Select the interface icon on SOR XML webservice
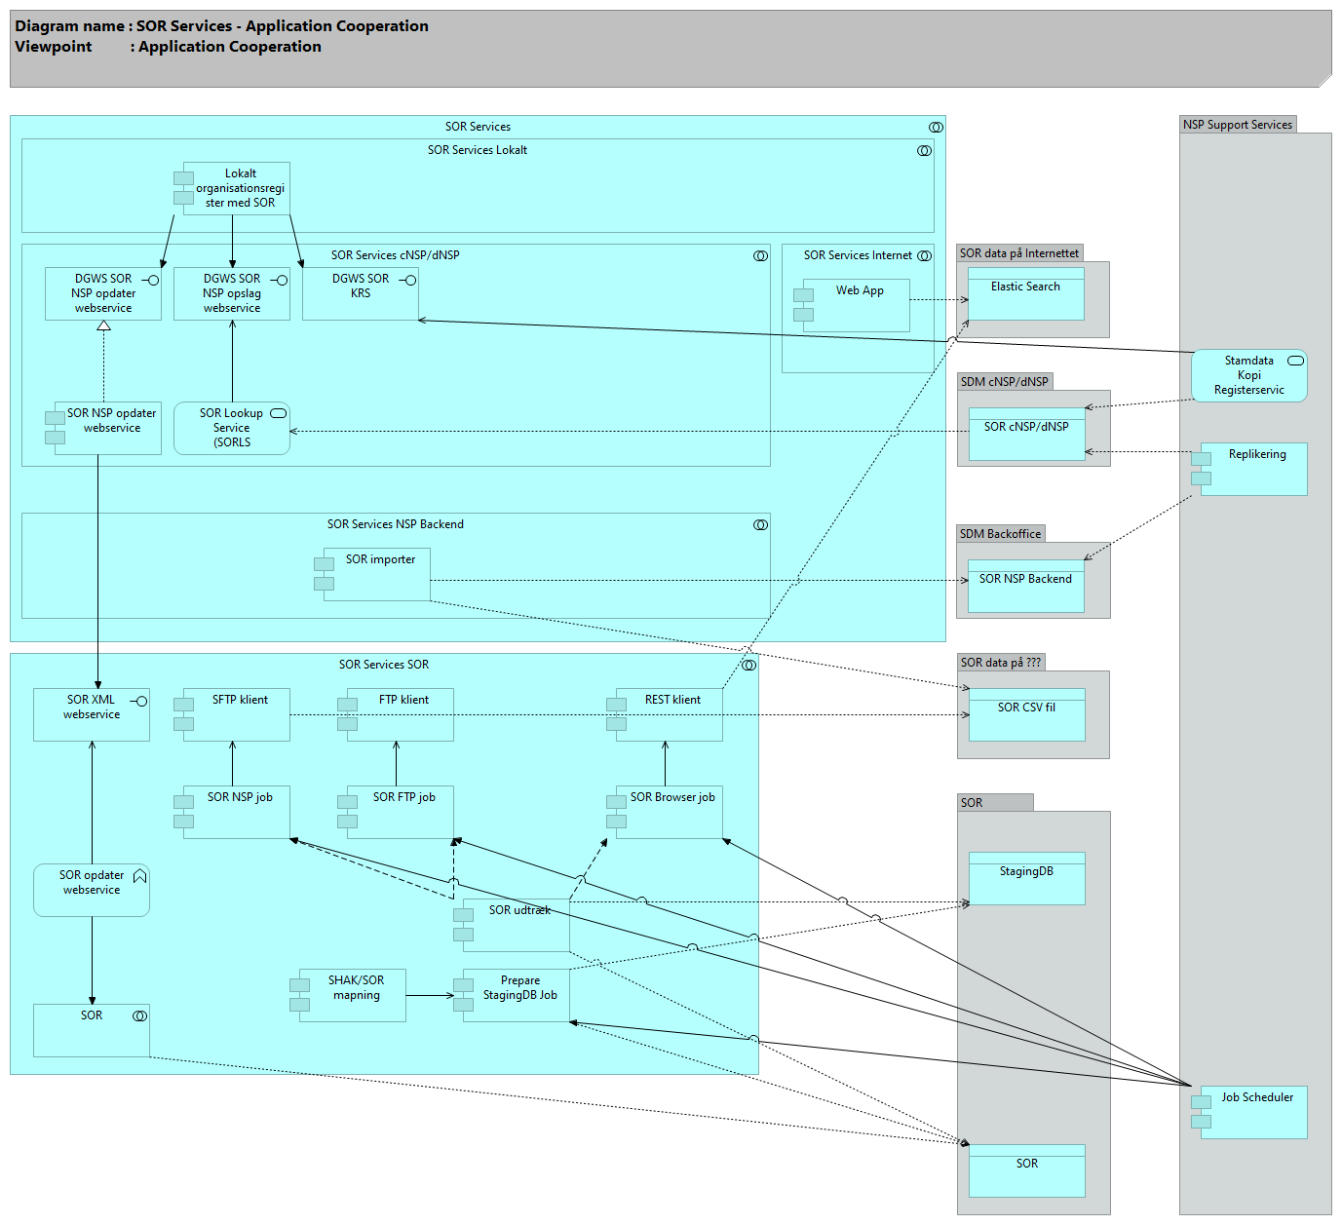The image size is (1342, 1225). point(140,702)
